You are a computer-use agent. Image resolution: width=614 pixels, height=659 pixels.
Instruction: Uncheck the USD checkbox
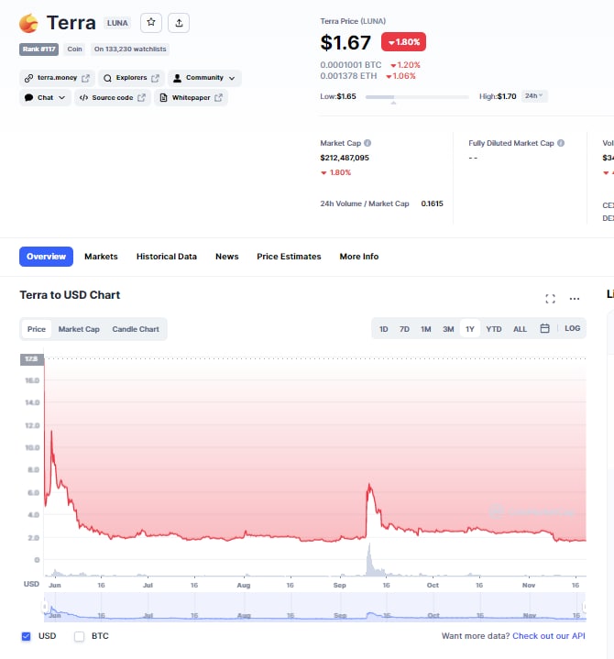[26, 636]
